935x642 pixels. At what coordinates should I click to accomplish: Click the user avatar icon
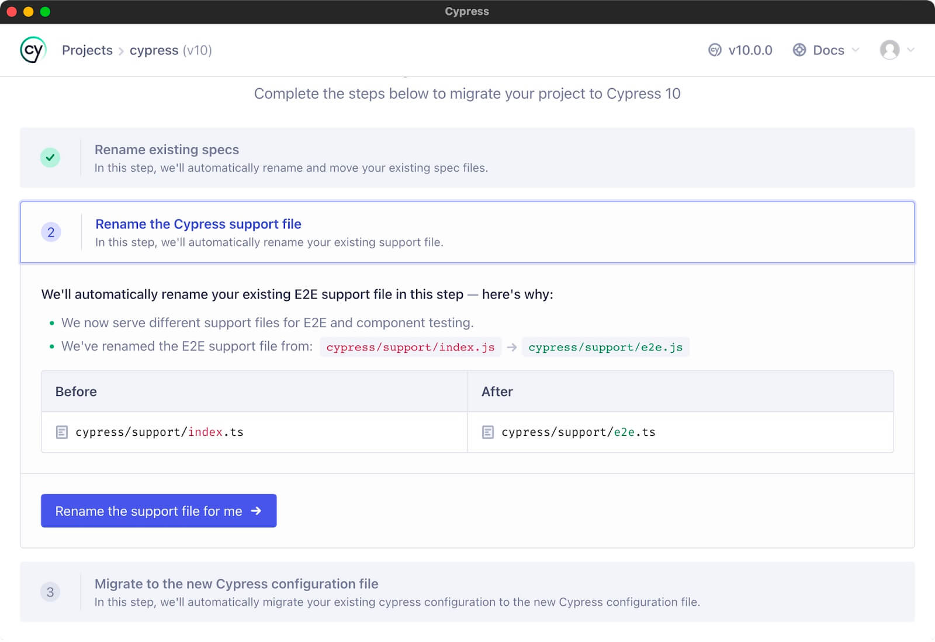tap(889, 50)
